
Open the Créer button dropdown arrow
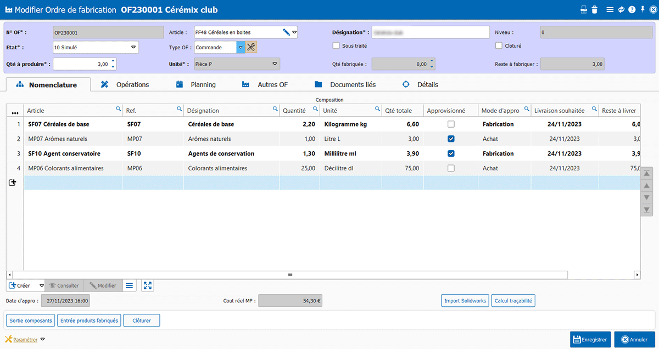pos(42,285)
